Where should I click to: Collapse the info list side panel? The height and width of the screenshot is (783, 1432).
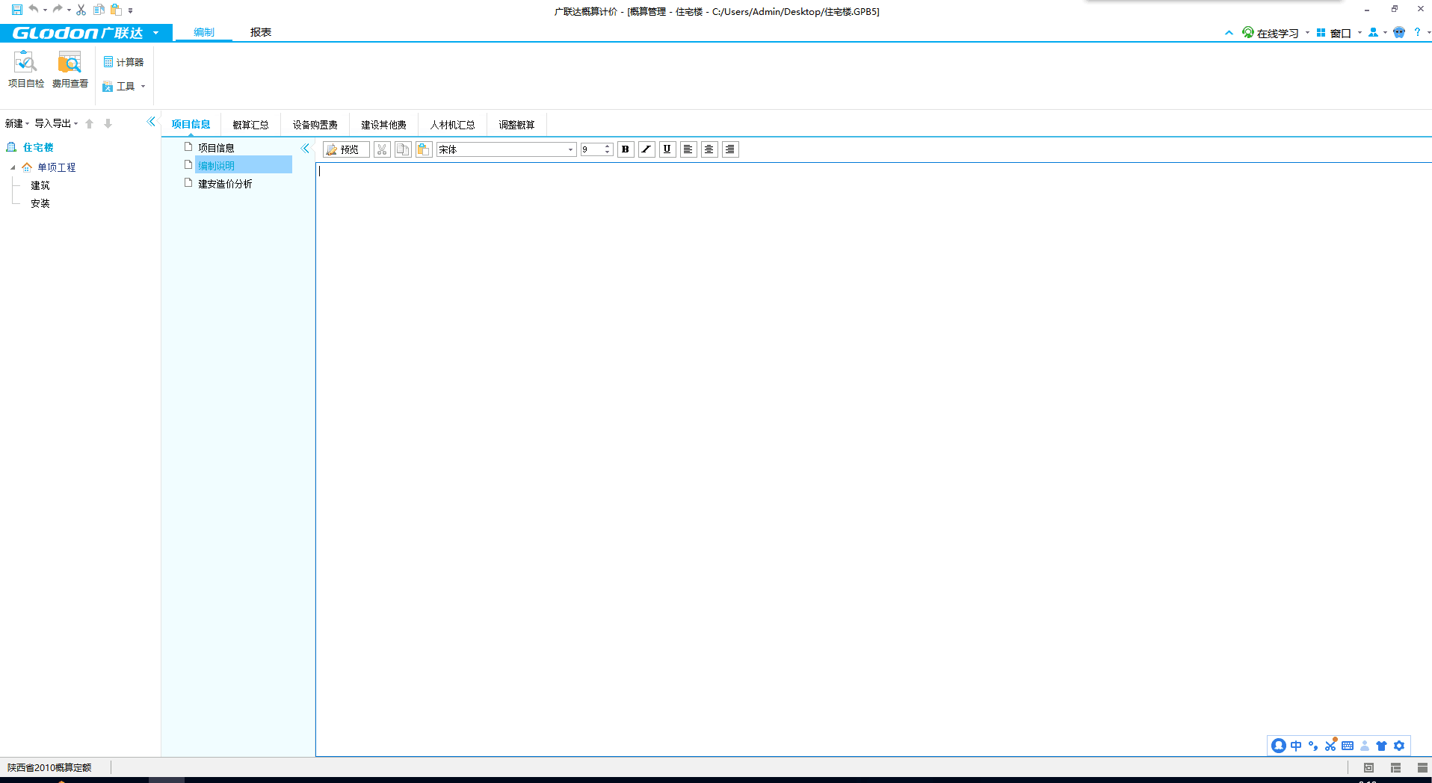pos(305,148)
